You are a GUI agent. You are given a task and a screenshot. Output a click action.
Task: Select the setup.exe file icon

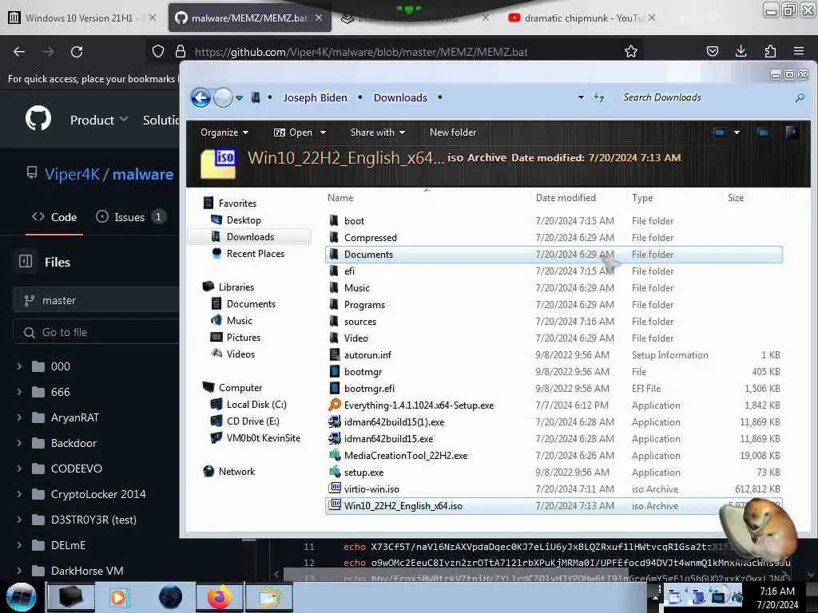coord(335,472)
